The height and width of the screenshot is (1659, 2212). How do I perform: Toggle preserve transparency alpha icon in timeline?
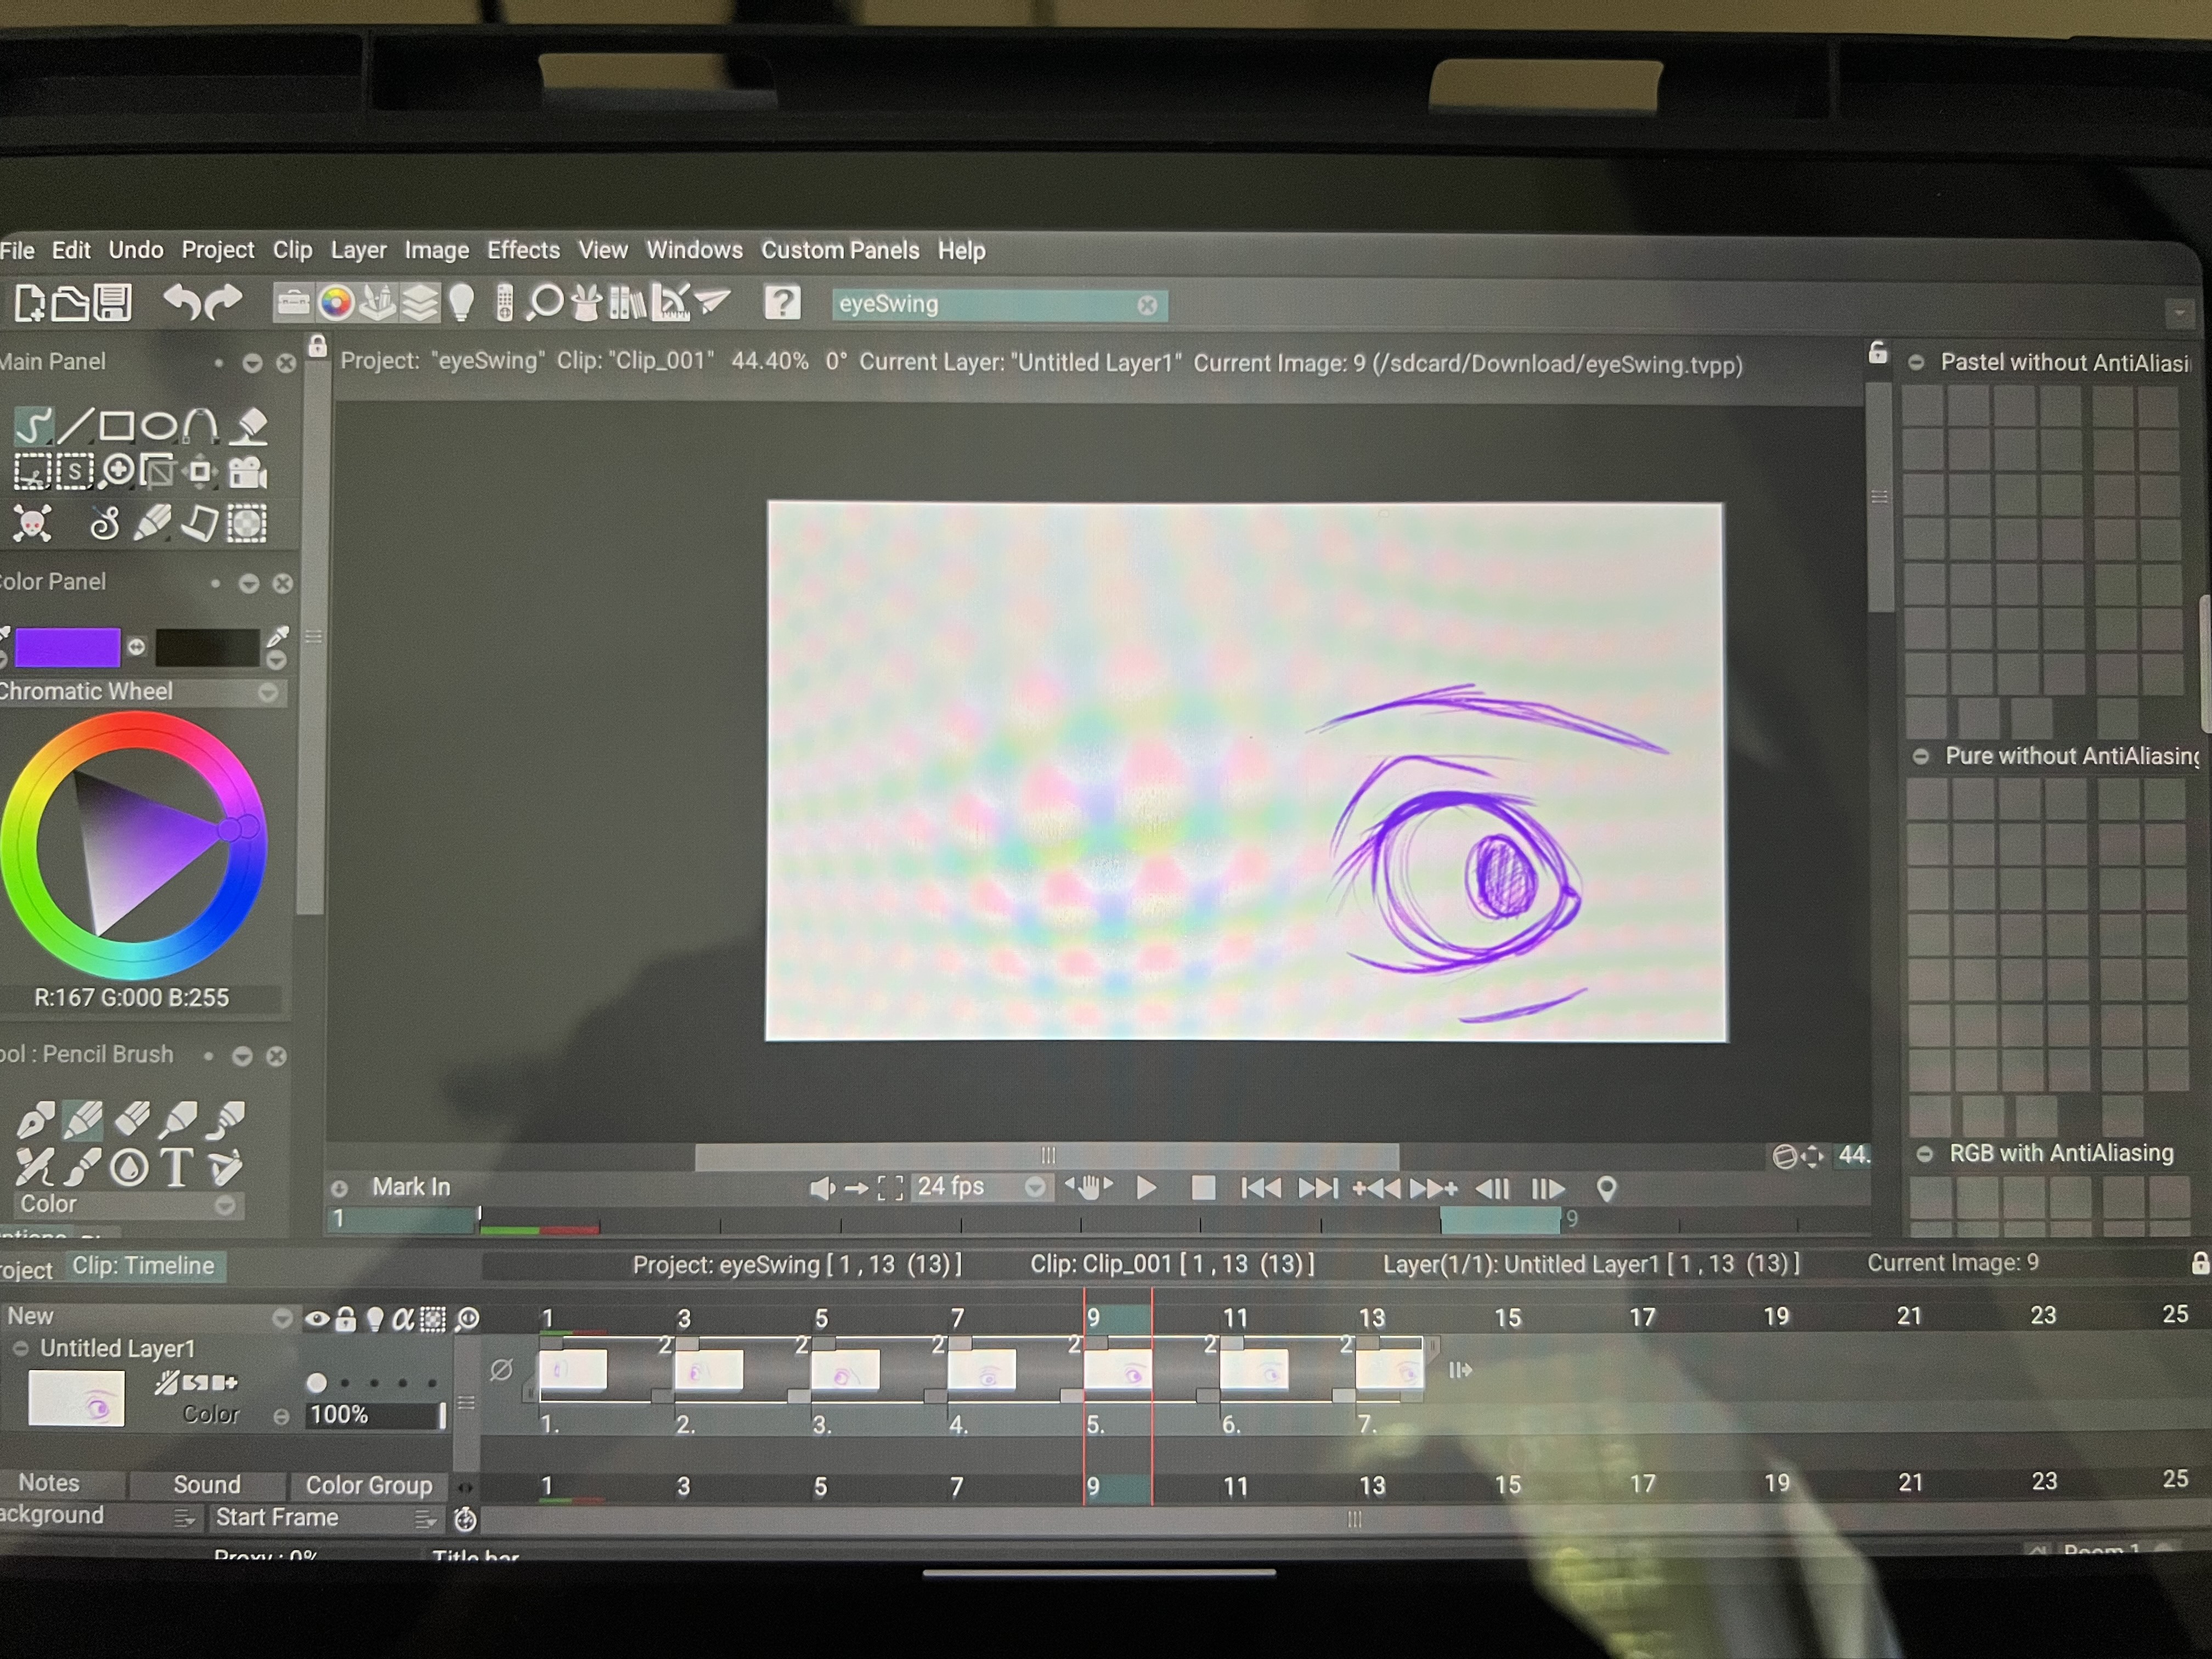coord(402,1320)
